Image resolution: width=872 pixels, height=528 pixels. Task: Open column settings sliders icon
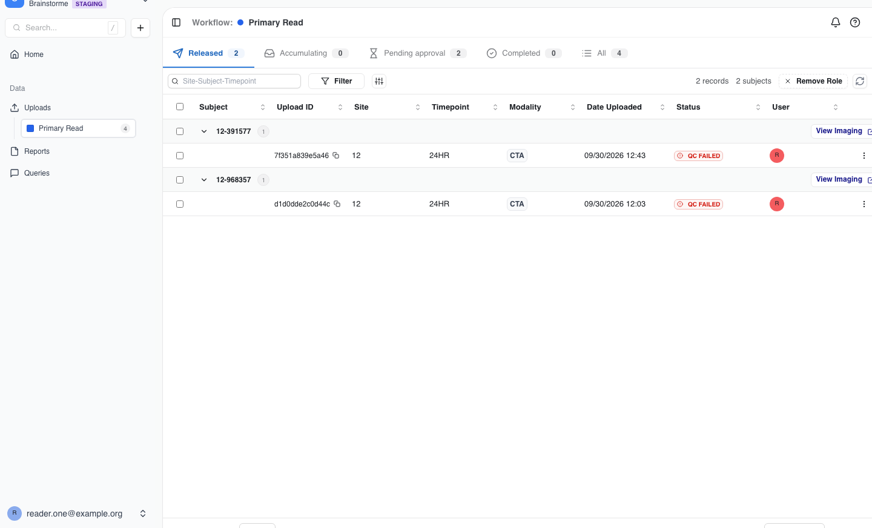(x=379, y=81)
